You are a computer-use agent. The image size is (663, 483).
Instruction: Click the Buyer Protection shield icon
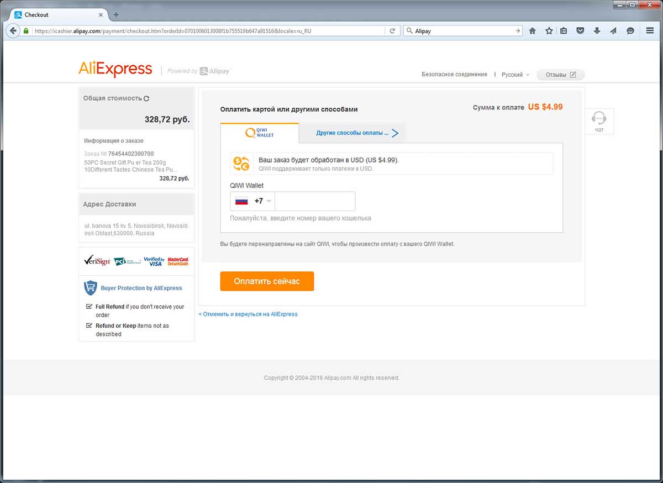click(x=90, y=288)
